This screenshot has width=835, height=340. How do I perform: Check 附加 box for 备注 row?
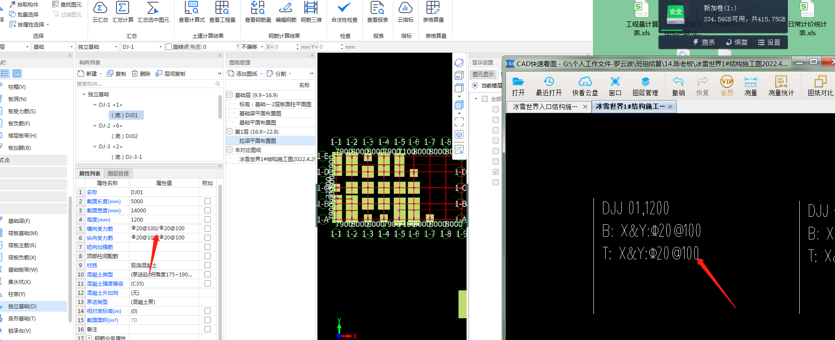(208, 329)
